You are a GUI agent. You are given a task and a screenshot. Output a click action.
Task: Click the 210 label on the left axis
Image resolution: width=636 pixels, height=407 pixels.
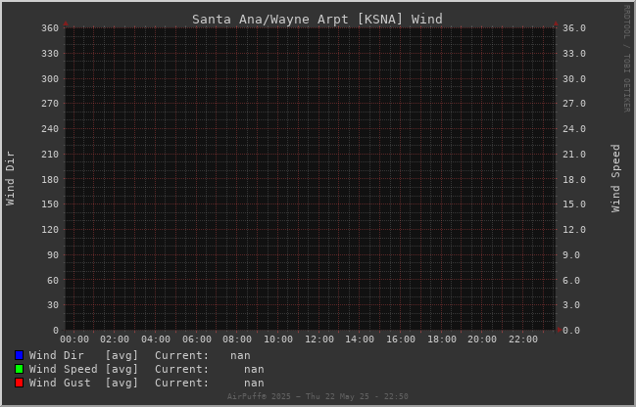click(x=50, y=155)
